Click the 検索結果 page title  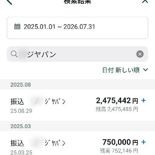(x=77, y=2)
